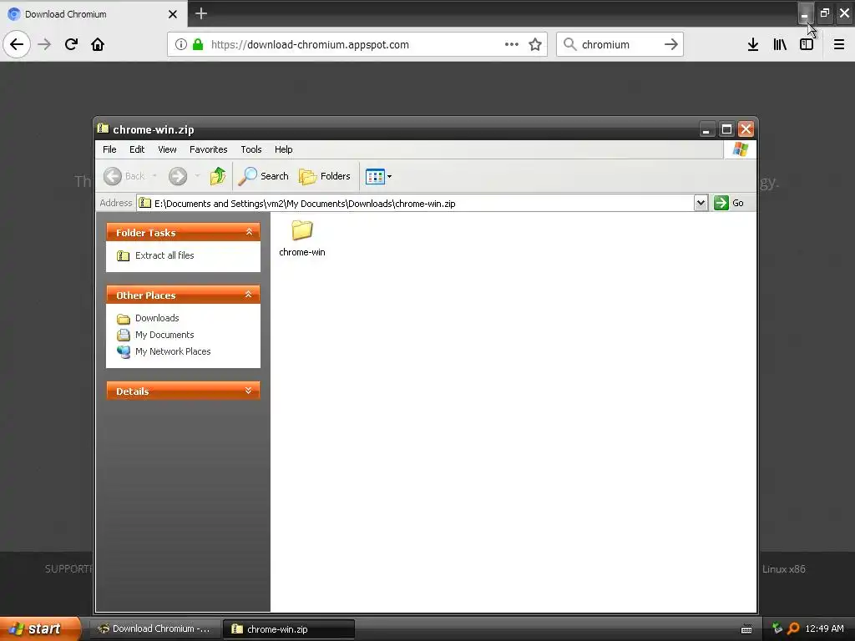Screen dimensions: 855x641
Task: Open the File menu
Action: (x=109, y=149)
